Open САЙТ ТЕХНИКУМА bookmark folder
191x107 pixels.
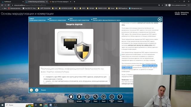(44, 8)
